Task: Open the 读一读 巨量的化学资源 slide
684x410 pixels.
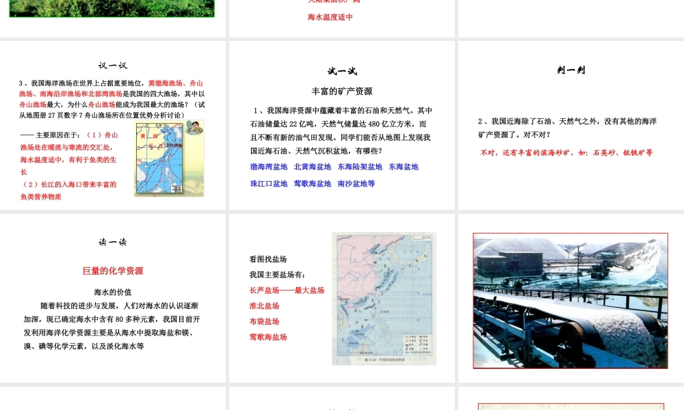Action: (x=113, y=298)
